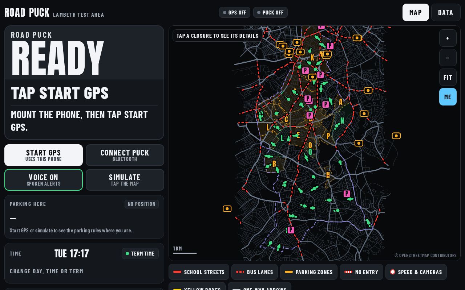
Task: Click the Puck Off status pill
Action: pyautogui.click(x=270, y=12)
